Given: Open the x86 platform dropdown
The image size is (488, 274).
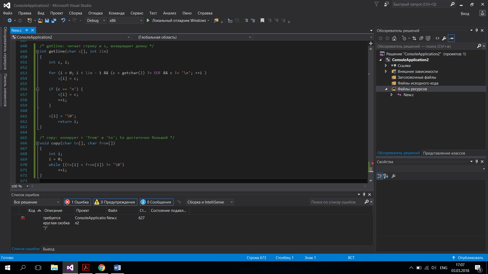Looking at the screenshot, I should click(x=126, y=21).
